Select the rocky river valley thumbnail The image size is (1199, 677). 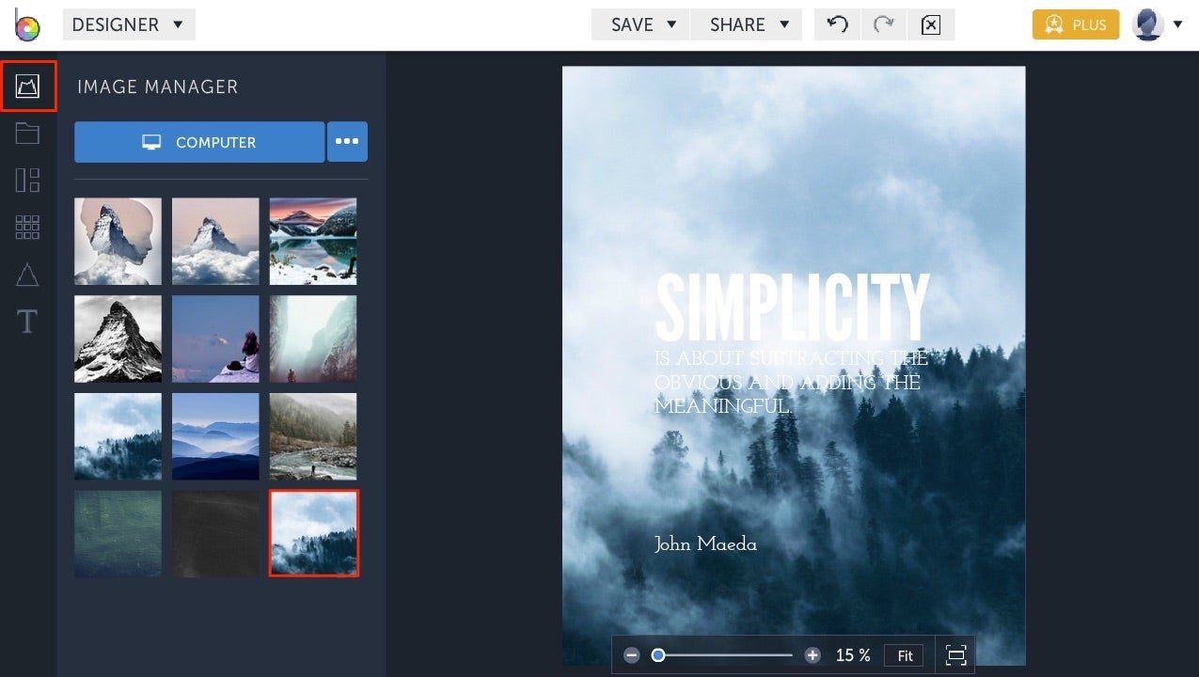tap(313, 436)
